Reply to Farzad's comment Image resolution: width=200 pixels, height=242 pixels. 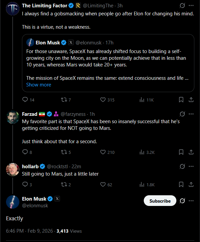pyautogui.click(x=25, y=152)
